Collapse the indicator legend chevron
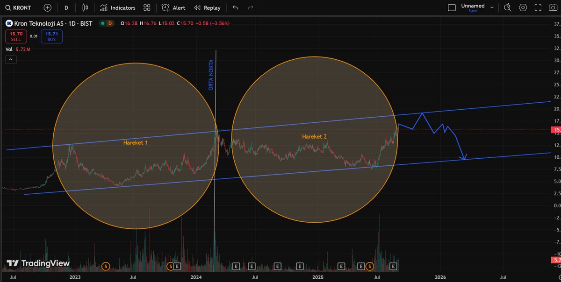 pyautogui.click(x=11, y=59)
